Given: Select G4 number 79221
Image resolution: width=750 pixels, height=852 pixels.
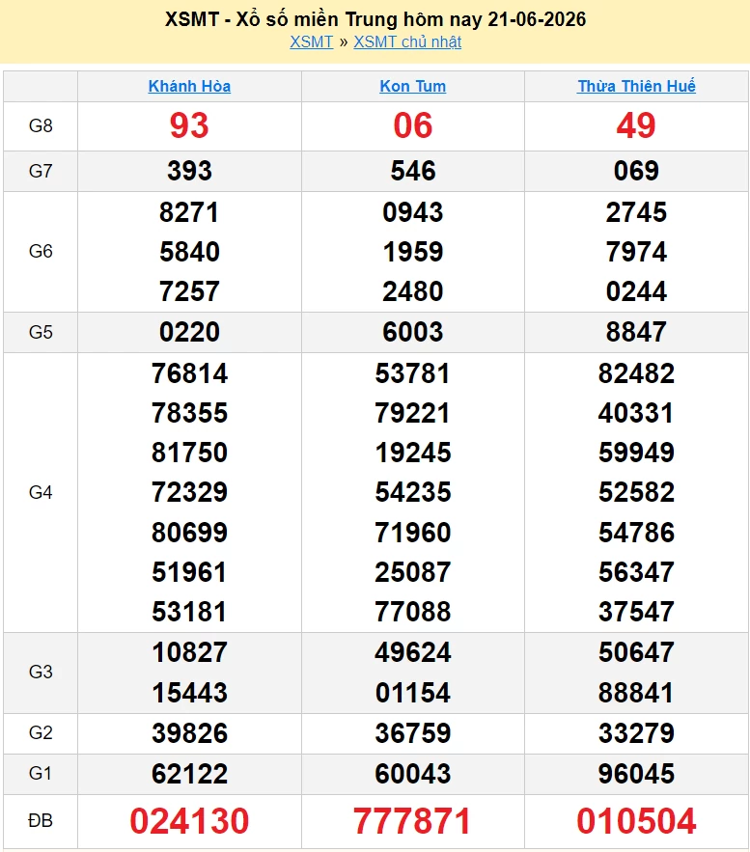Looking at the screenshot, I should pos(412,414).
